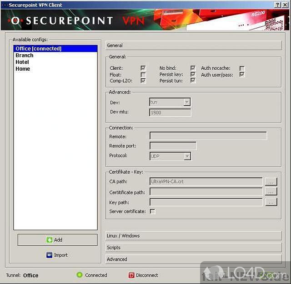This screenshot has width=291, height=284.
Task: Open the Protocol dropdown showing UDP
Action: tap(170, 156)
